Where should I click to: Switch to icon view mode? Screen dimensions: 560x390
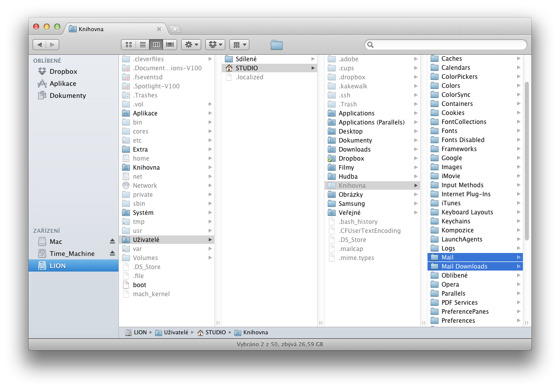click(x=129, y=45)
